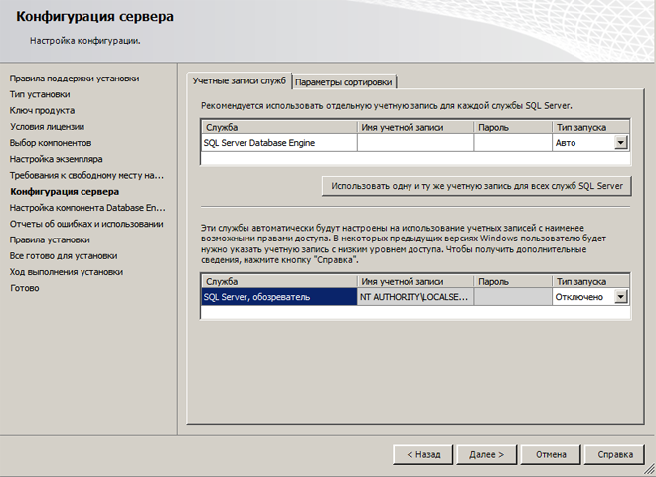Click Имя учетной записи header in top table
This screenshot has width=656, height=477.
pos(415,127)
